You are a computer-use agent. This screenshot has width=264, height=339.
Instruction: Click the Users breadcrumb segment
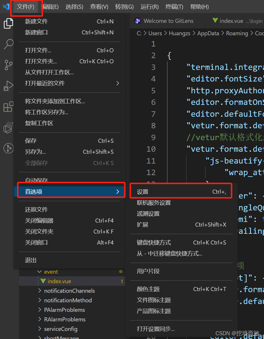tap(155, 33)
